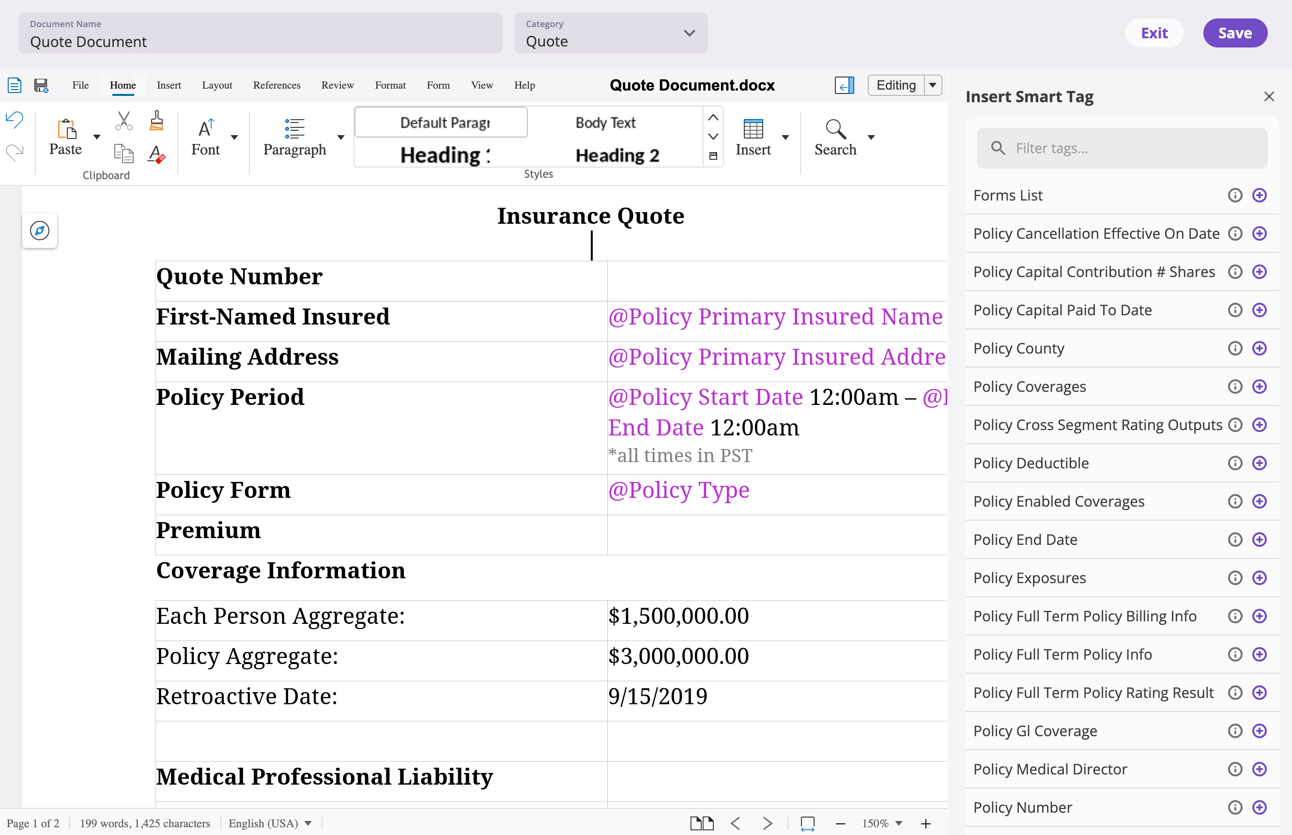Open the zoom level 150% dropdown
The image size is (1292, 835).
pyautogui.click(x=882, y=823)
